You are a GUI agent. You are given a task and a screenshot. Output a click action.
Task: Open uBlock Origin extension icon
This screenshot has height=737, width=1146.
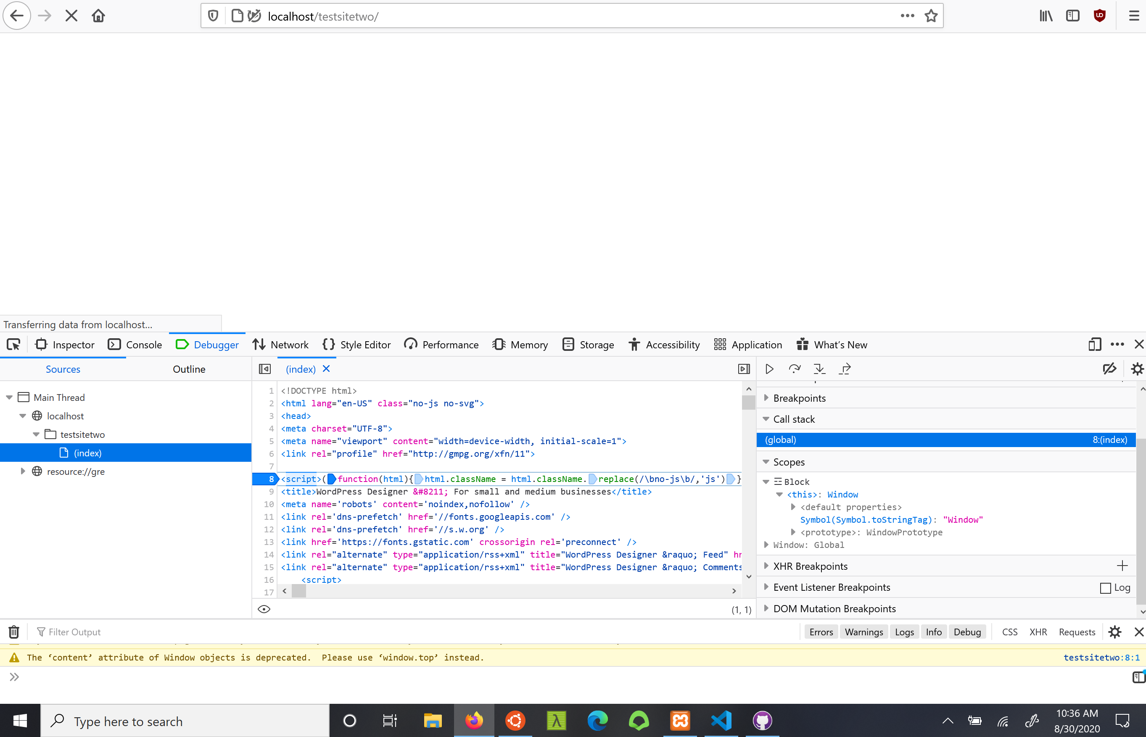tap(1100, 16)
